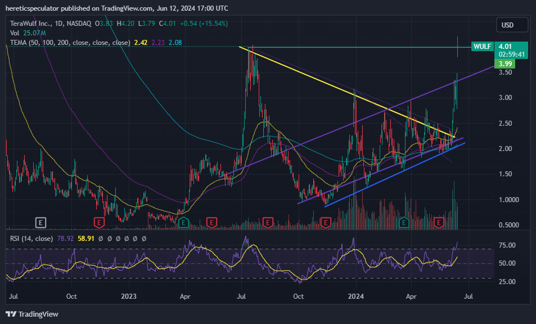Click the green earnings E marker before Apr 2023
Image resolution: width=536 pixels, height=324 pixels.
pos(183,223)
